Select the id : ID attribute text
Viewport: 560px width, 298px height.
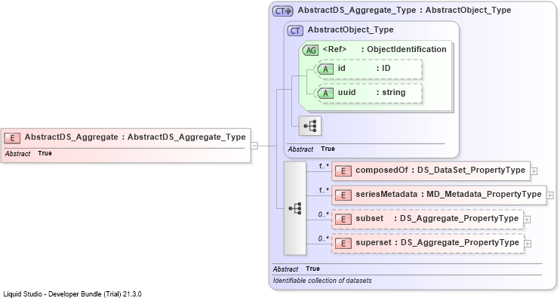[x=364, y=68]
